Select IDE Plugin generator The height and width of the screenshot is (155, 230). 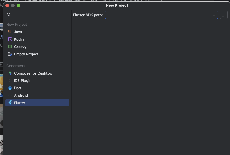click(37, 80)
